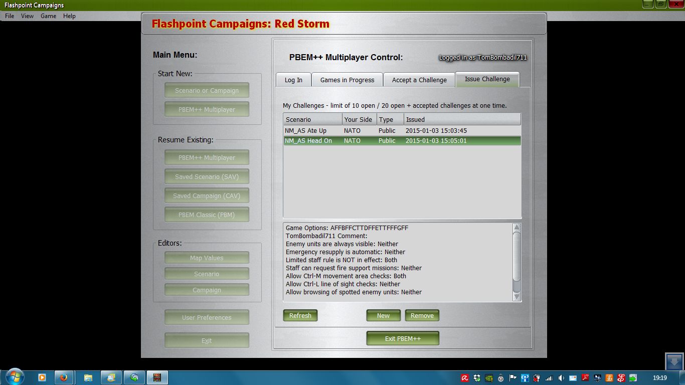The width and height of the screenshot is (685, 385).
Task: Click the details scrollbar up arrow
Action: tap(517, 228)
